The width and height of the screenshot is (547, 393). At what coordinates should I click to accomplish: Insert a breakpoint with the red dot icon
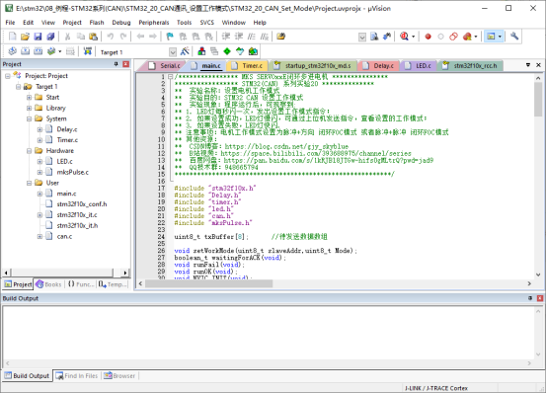428,37
